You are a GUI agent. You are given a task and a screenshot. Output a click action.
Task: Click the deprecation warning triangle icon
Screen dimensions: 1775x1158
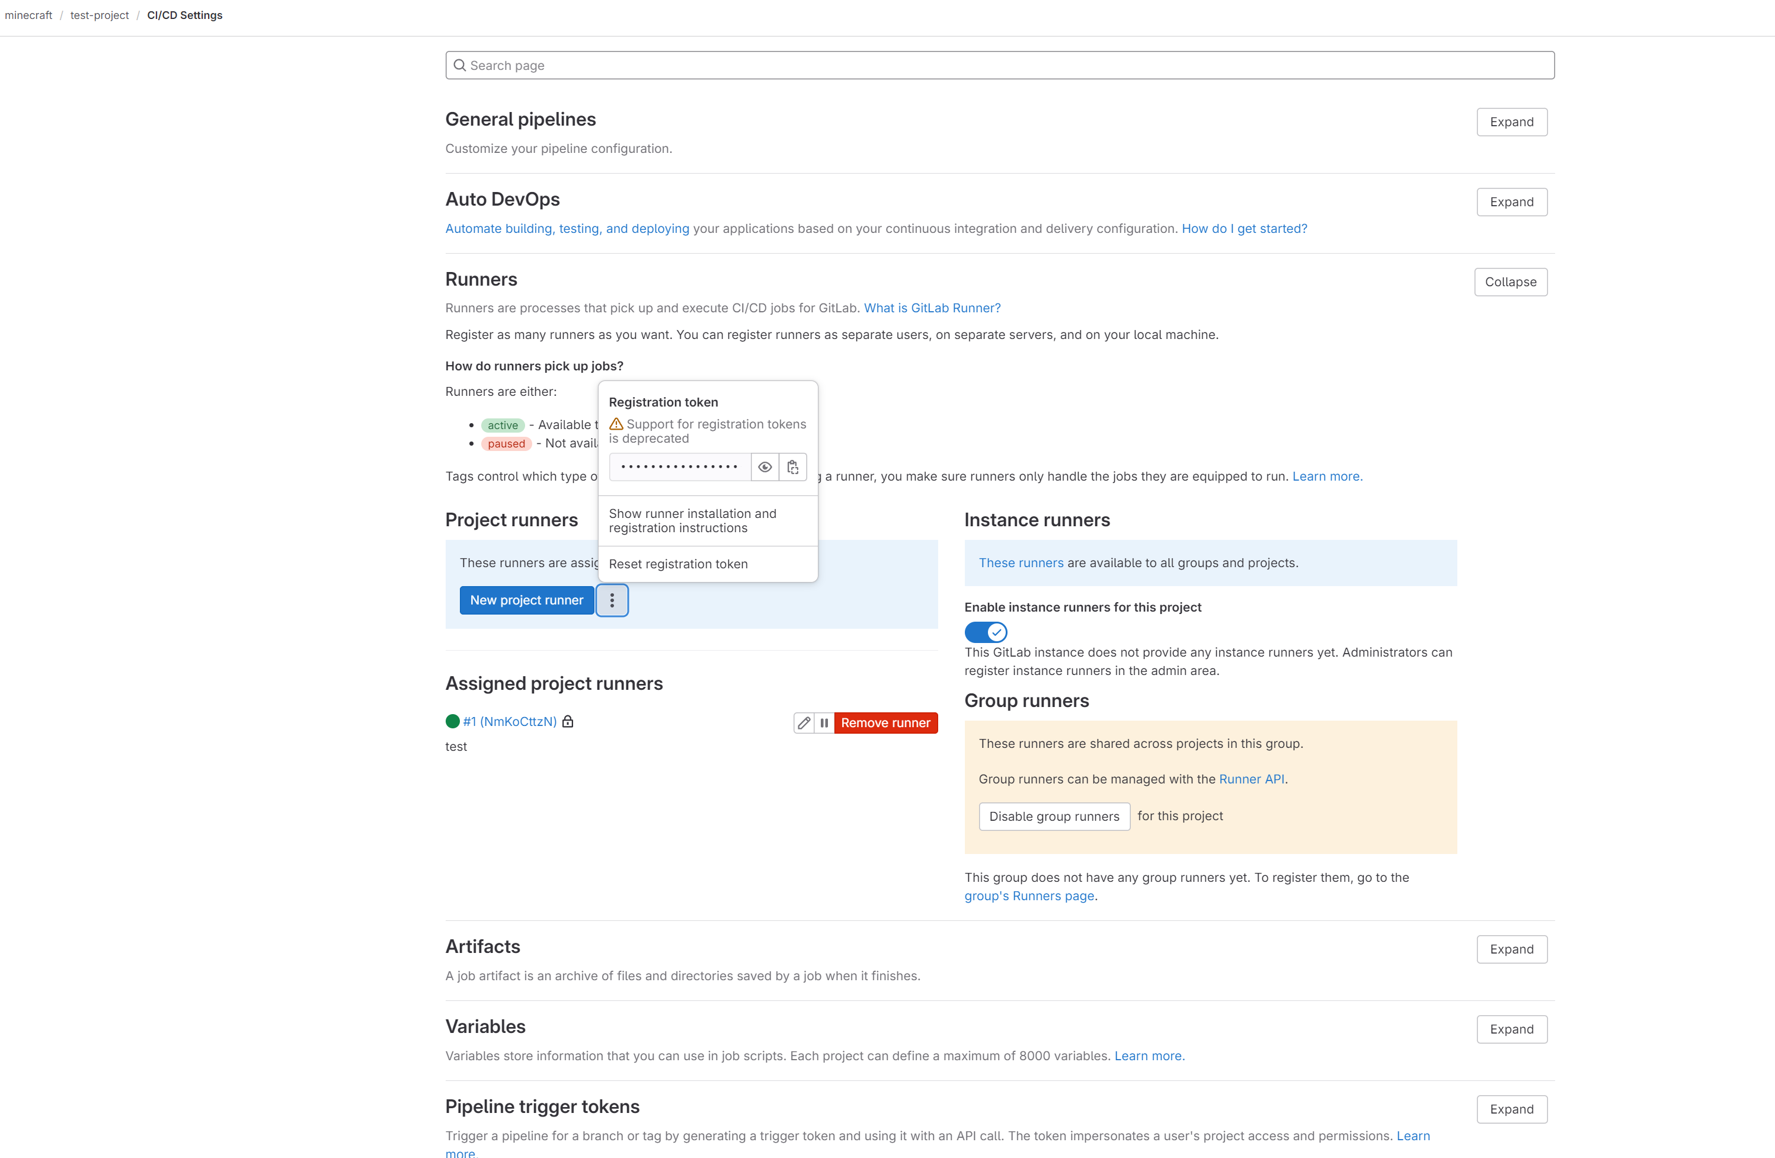(616, 424)
